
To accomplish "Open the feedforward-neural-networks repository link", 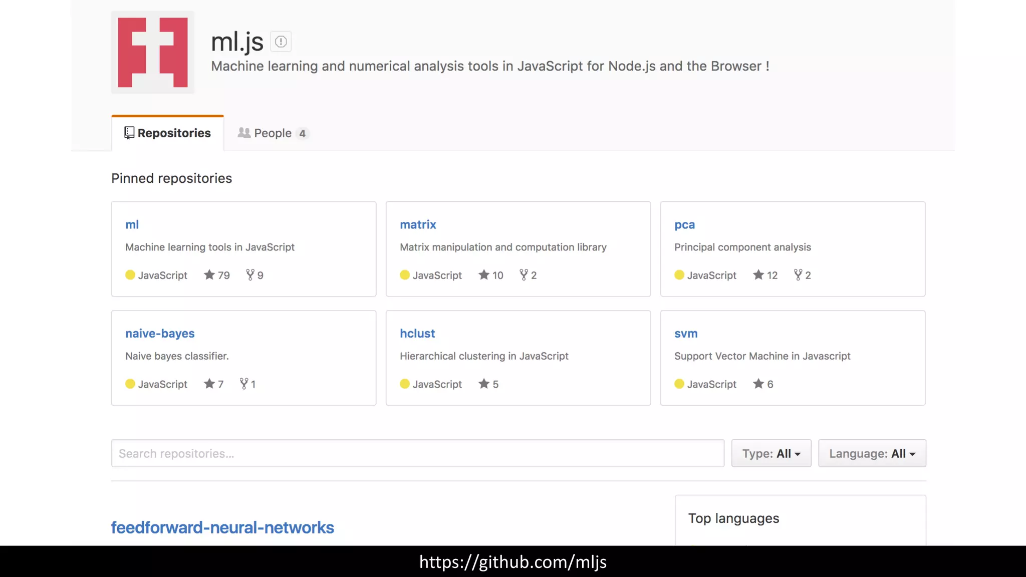I will coord(222,527).
